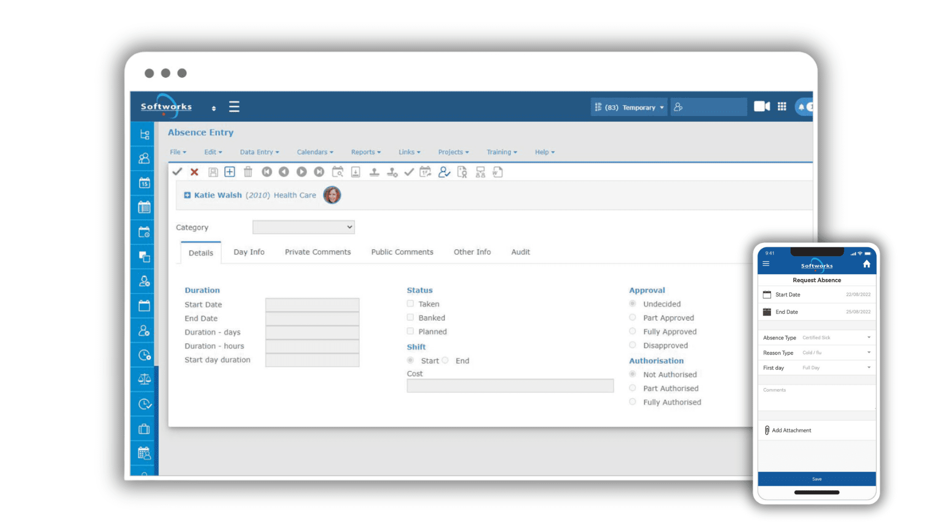Select the Fully Approved radio button
The height and width of the screenshot is (531, 944).
pyautogui.click(x=632, y=331)
